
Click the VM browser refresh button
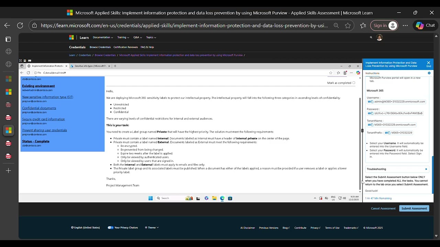(x=28, y=73)
